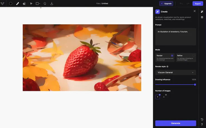Image resolution: width=206 pixels, height=128 pixels.
Task: Open the Help question mark icon
Action: (202, 124)
